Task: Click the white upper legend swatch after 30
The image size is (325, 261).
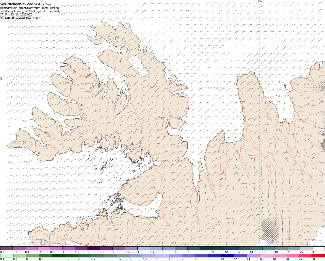Action: click(318, 248)
